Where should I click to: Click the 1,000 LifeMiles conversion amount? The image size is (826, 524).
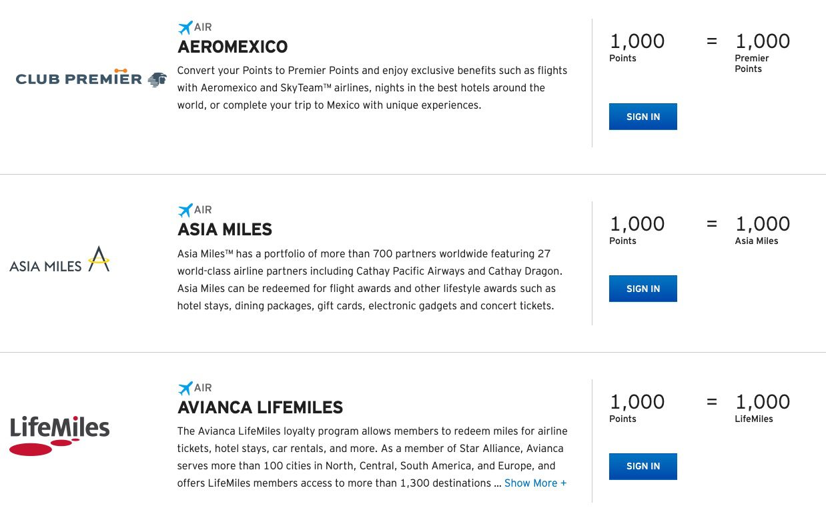(763, 401)
